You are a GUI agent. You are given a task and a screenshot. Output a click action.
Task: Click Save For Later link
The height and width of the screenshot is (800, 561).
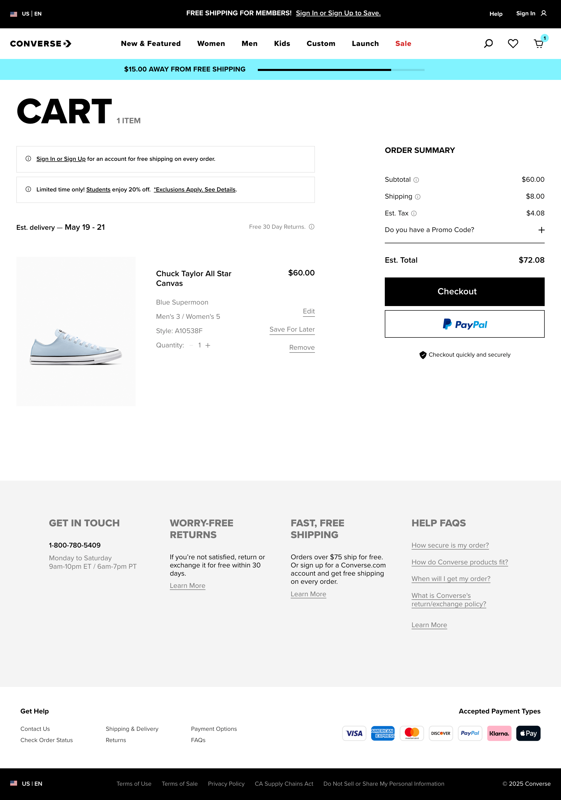coord(292,329)
